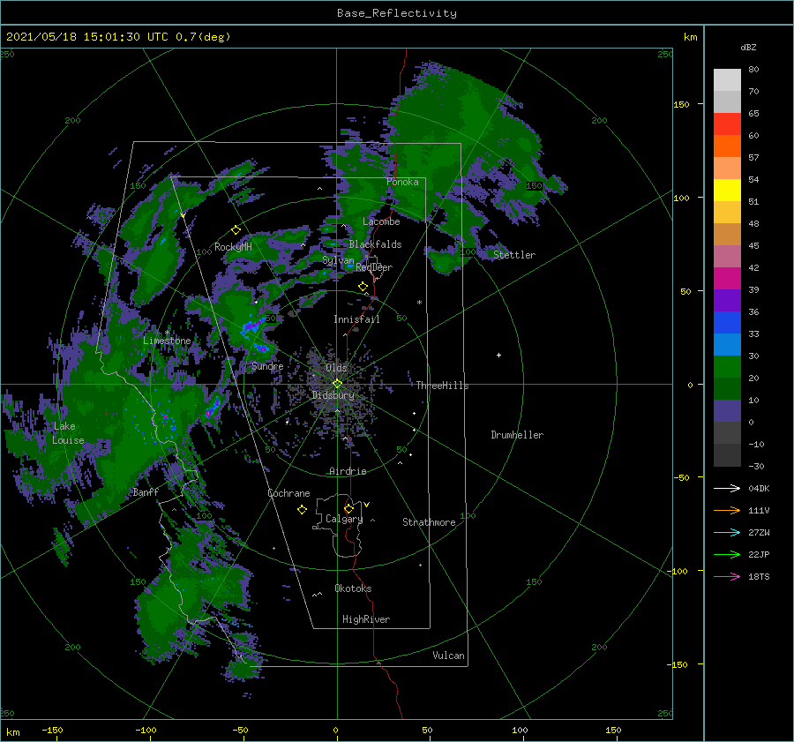Click the RedDeer city label
Viewport: 794px width, 742px height.
click(374, 267)
